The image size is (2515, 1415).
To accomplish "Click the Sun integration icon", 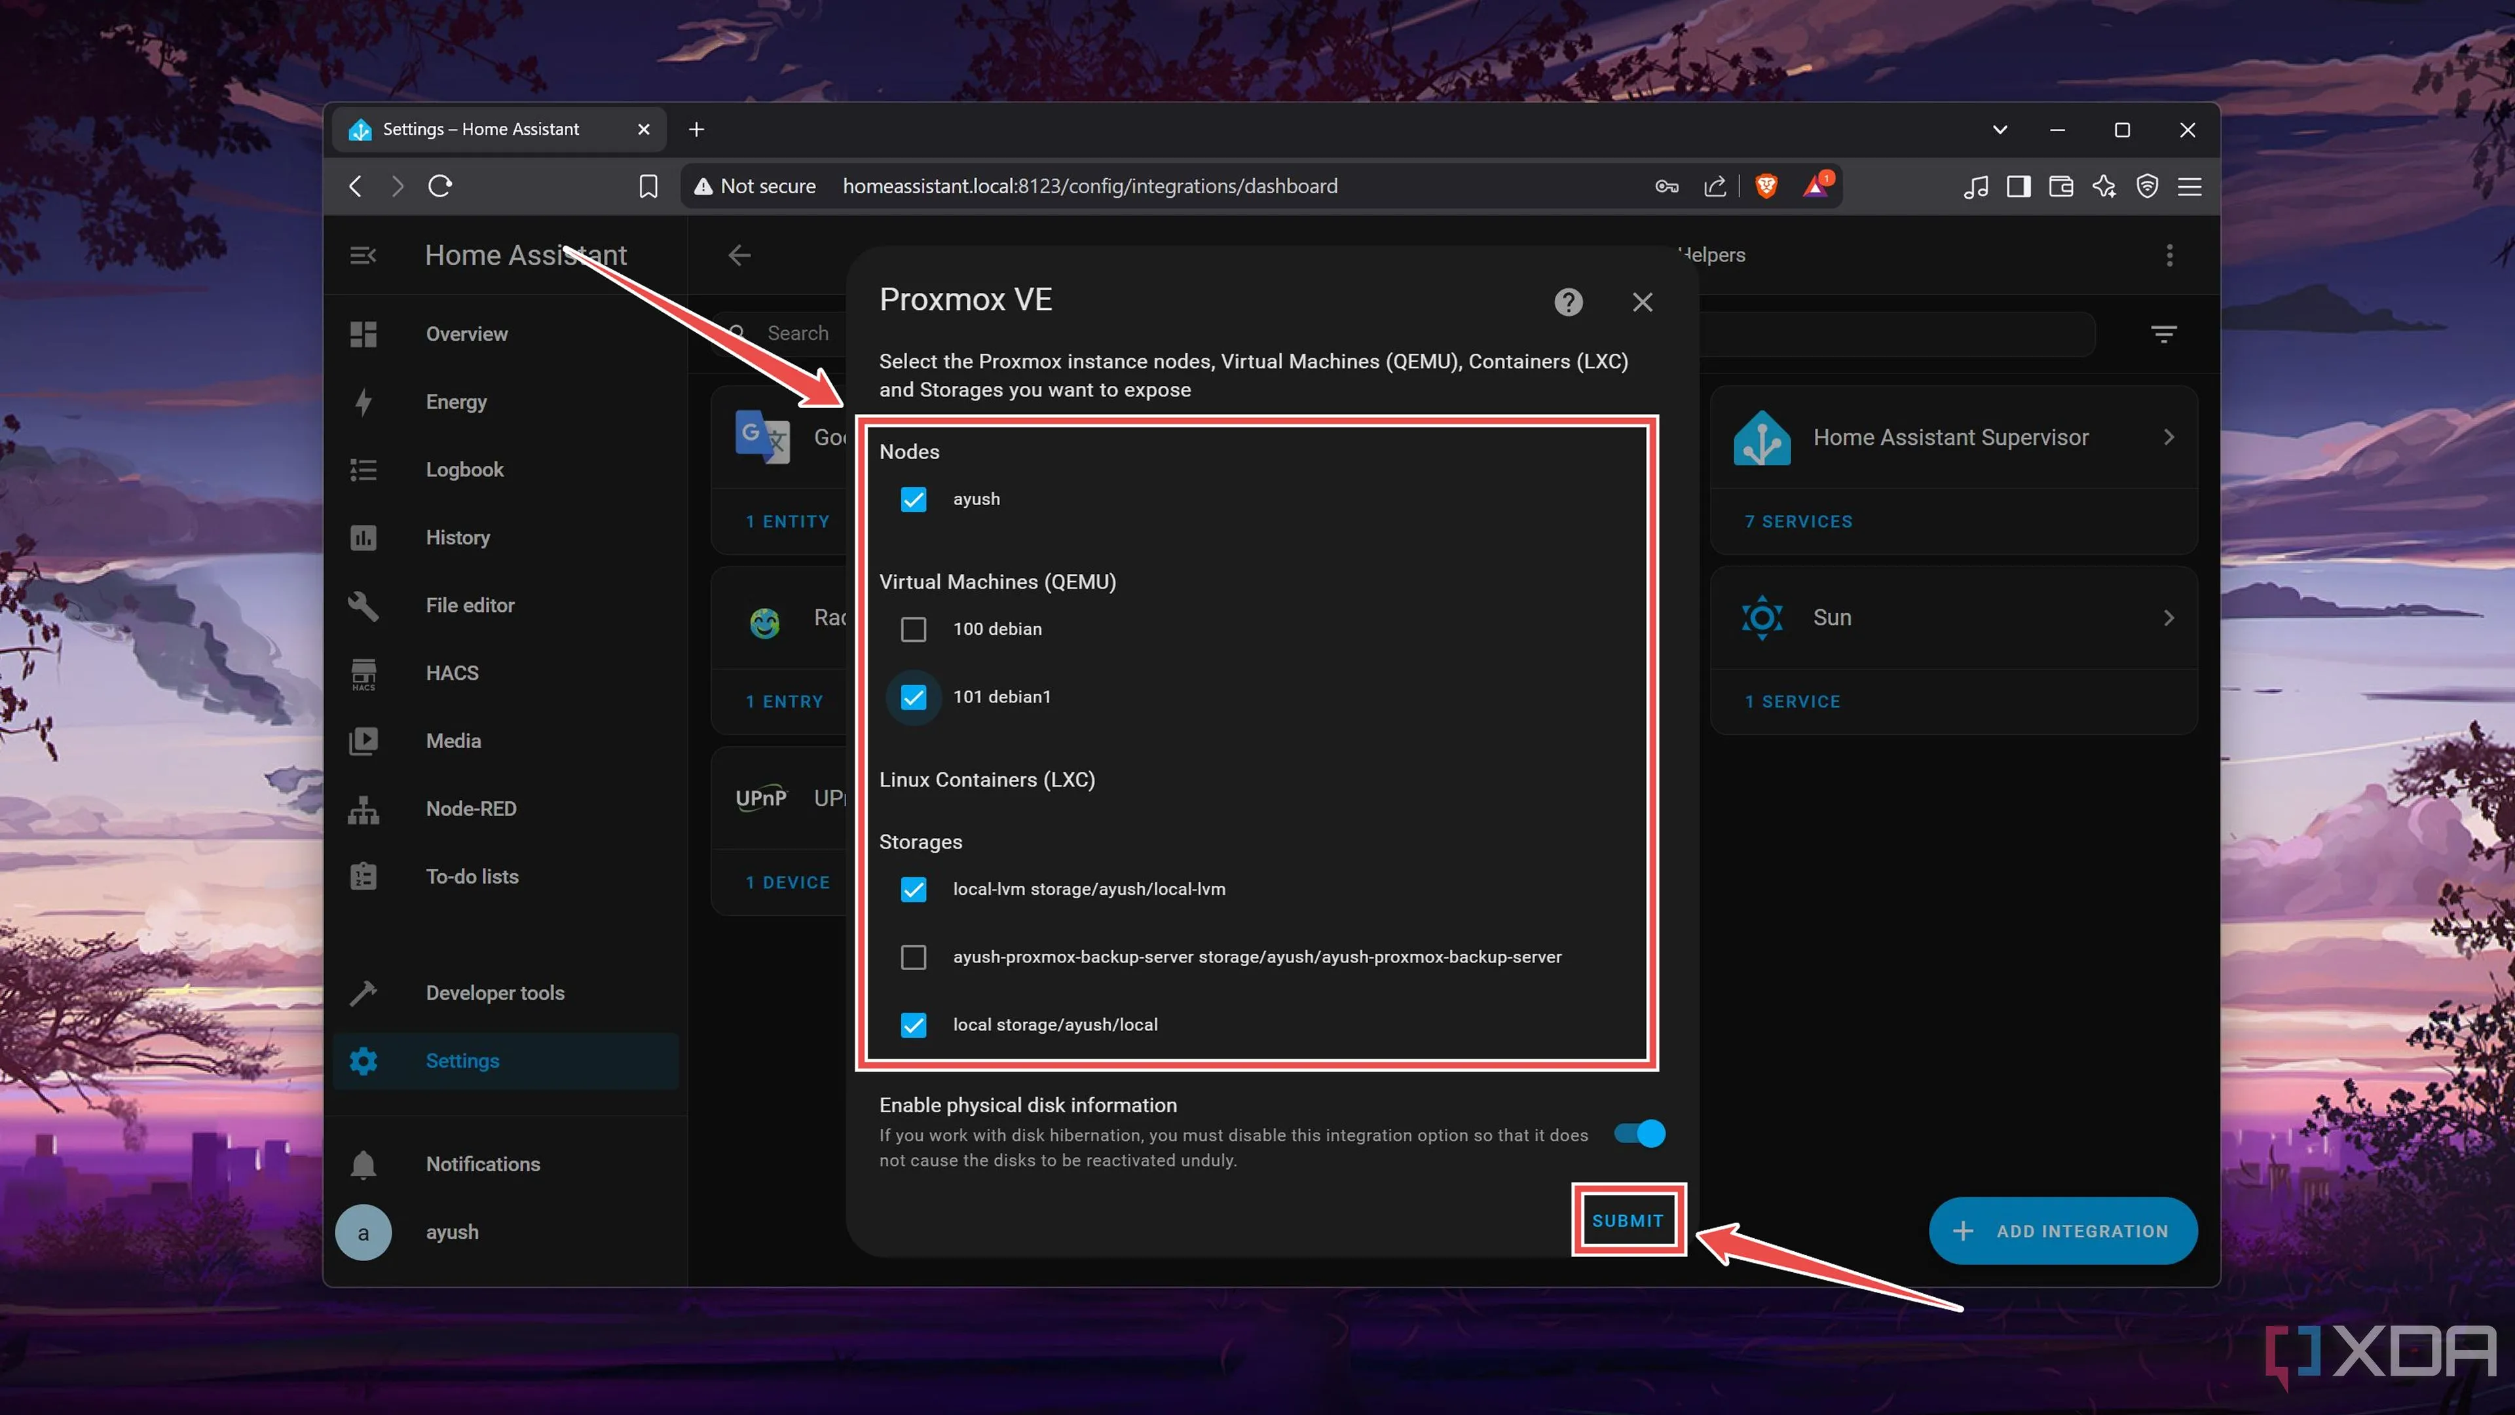I will 1762,618.
